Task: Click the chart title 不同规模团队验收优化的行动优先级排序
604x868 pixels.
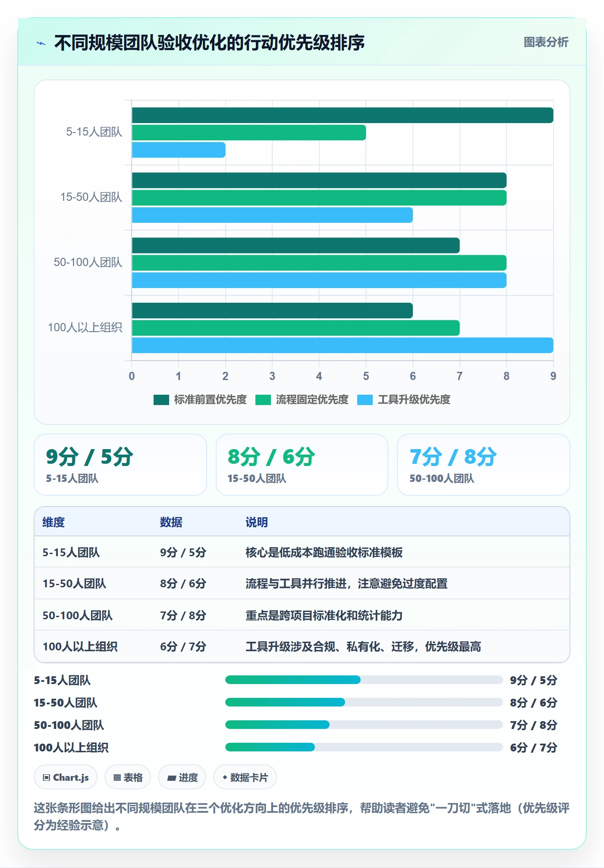Action: (x=209, y=43)
